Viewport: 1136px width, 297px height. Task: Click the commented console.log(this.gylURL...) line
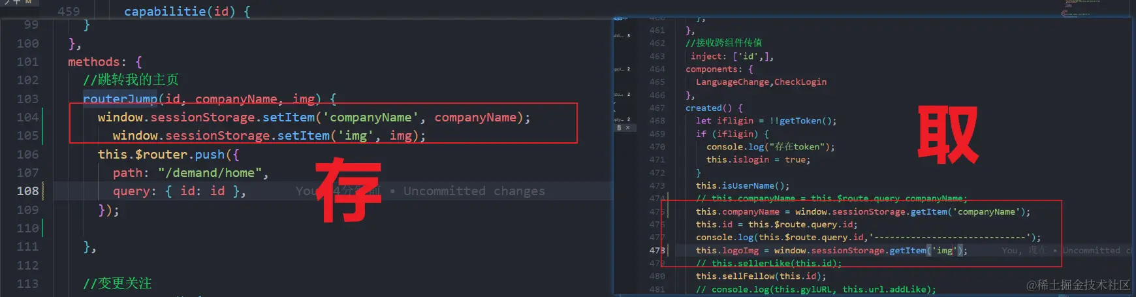[816, 289]
